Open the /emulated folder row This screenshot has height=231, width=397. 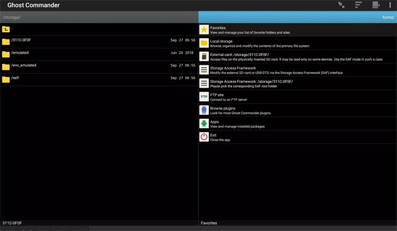click(x=99, y=55)
